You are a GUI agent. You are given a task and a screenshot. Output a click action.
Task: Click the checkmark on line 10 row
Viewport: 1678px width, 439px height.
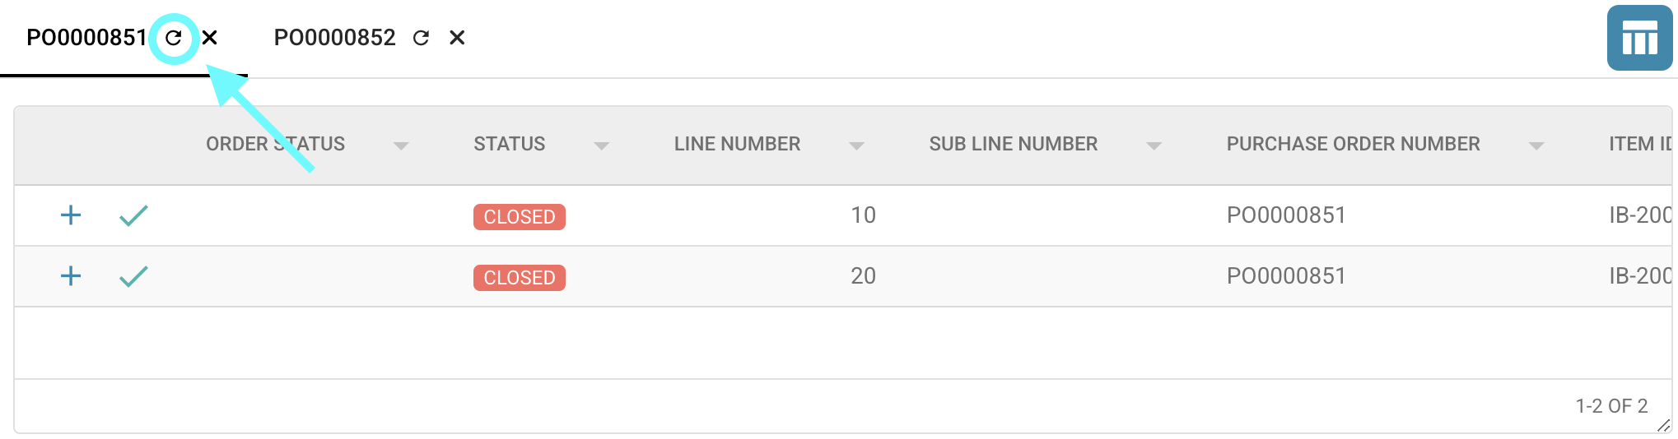click(x=133, y=215)
